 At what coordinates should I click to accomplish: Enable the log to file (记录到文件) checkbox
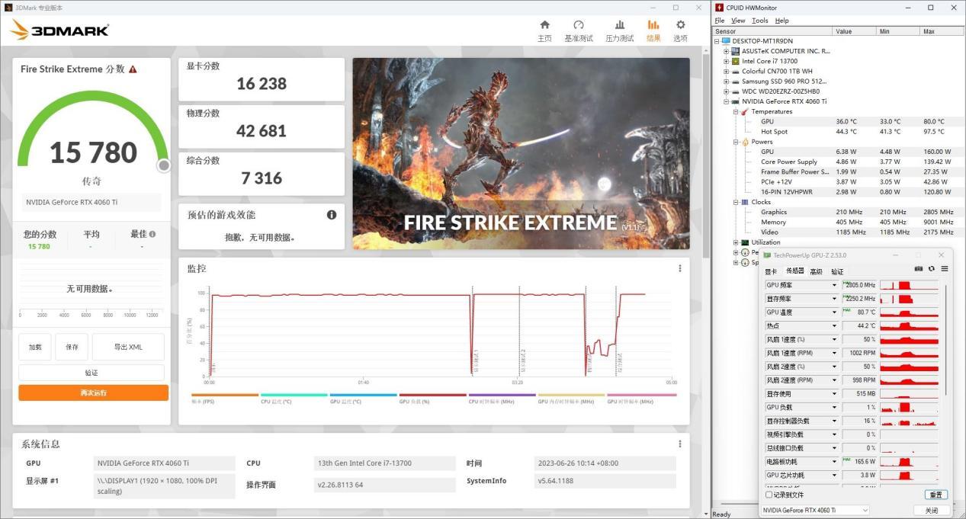point(769,495)
